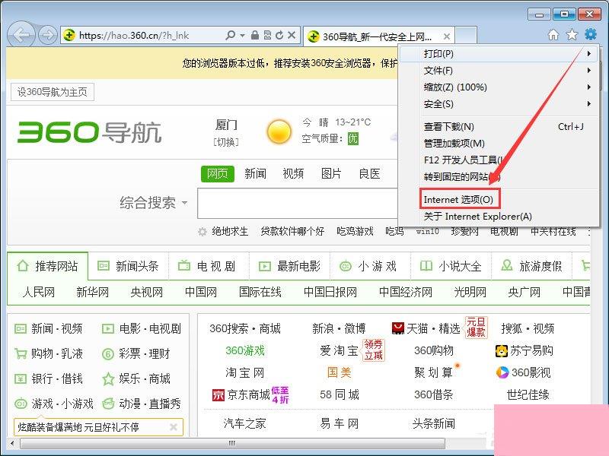Refresh the page with reload icon

[279, 35]
